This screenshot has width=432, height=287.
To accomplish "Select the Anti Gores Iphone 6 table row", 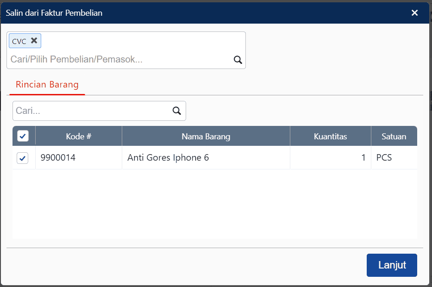I will click(x=206, y=157).
